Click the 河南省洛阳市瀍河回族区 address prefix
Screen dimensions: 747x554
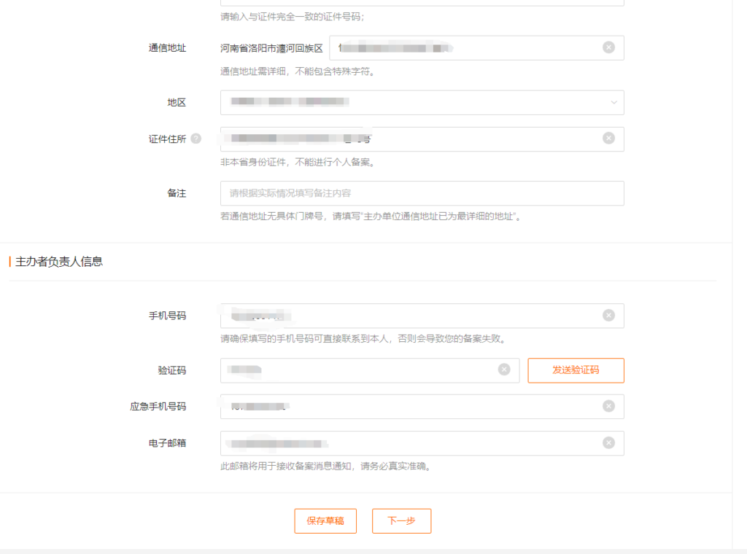(x=271, y=48)
